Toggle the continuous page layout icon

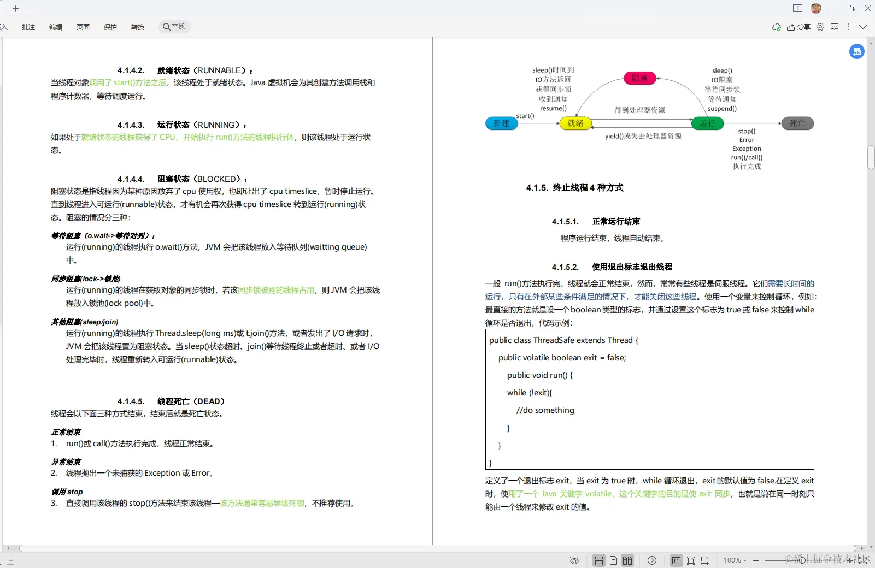(599, 560)
